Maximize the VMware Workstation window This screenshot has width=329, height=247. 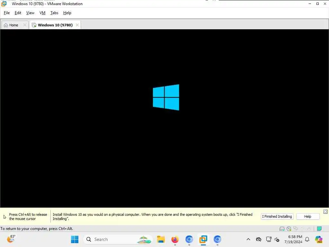tap(318, 4)
